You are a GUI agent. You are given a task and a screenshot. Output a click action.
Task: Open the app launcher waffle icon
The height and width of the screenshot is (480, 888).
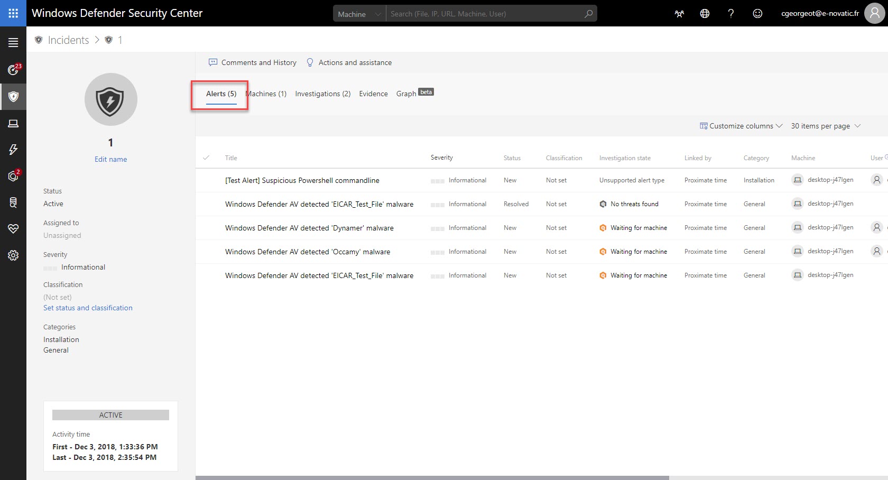(13, 13)
